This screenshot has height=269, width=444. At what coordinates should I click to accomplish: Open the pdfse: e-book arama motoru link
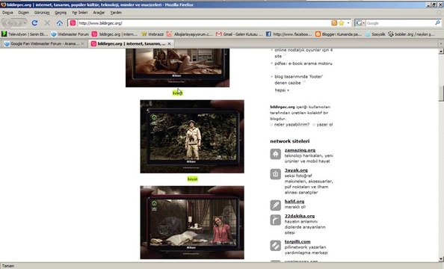point(303,64)
